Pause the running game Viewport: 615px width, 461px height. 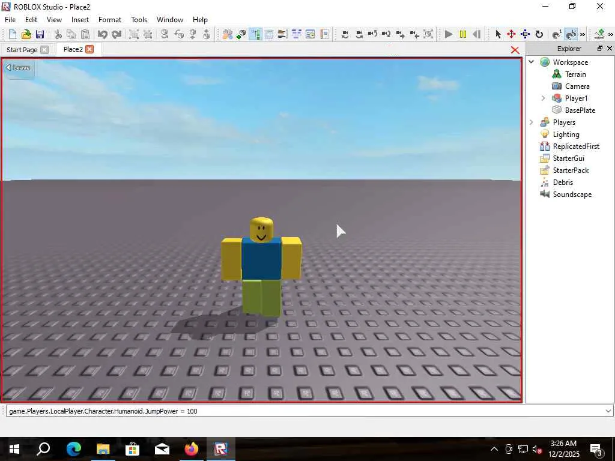pos(463,34)
